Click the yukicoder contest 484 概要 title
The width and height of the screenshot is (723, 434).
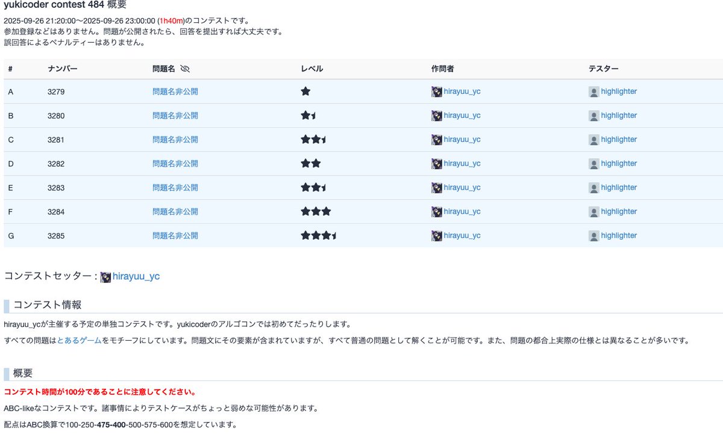click(65, 5)
